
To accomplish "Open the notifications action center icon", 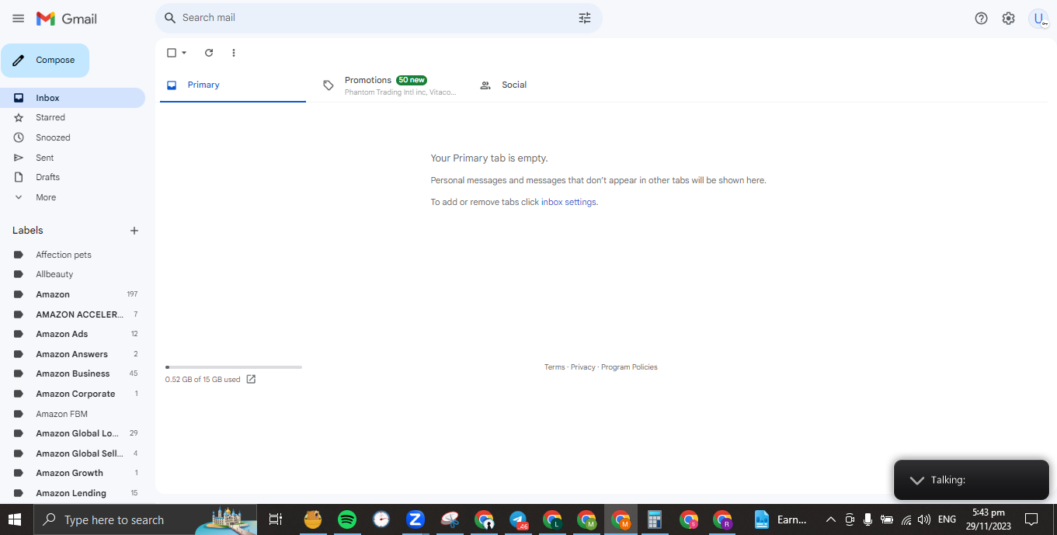I will (1031, 519).
